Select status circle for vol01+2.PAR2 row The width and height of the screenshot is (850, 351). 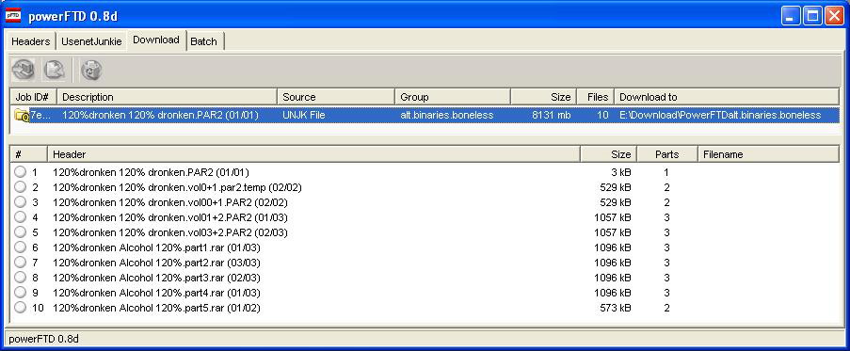pos(20,217)
